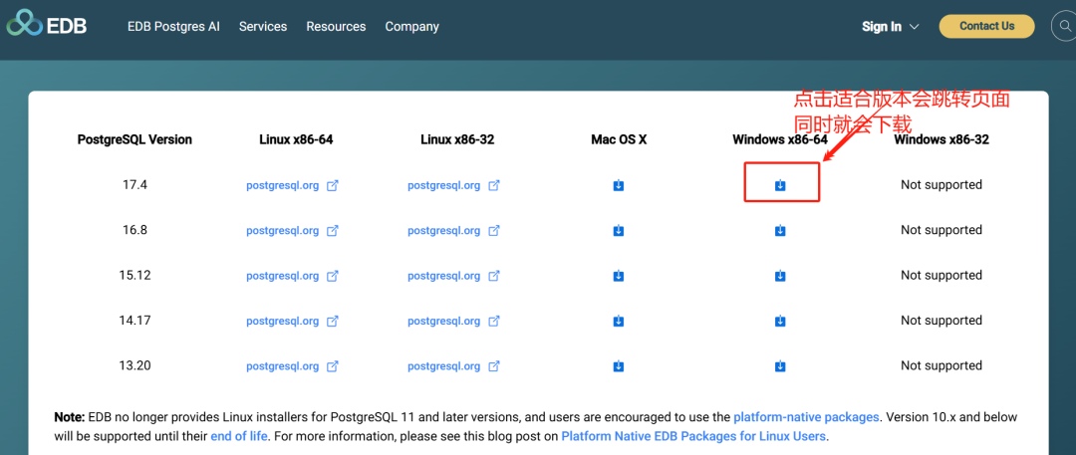Click external link icon for 15.12 Linux x86-64
Image resolution: width=1076 pixels, height=455 pixels.
(x=333, y=276)
